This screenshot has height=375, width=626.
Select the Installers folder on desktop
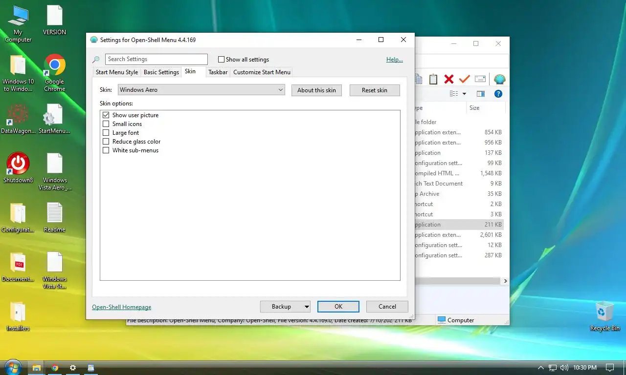pyautogui.click(x=18, y=316)
